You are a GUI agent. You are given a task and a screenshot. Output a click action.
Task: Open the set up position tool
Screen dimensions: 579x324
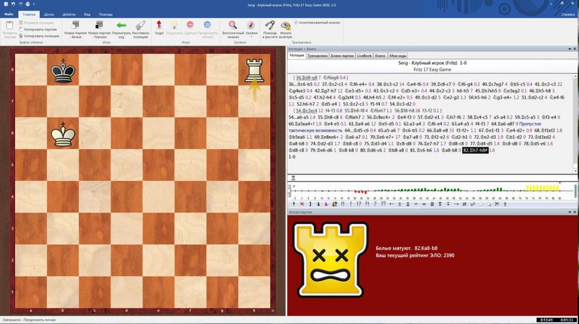(141, 29)
